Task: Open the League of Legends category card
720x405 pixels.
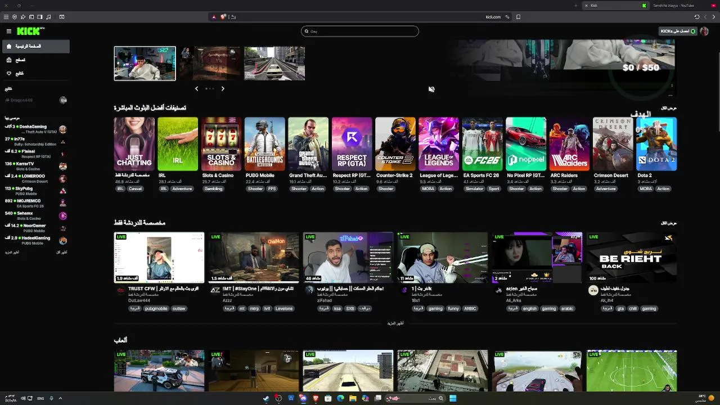Action: [439, 144]
